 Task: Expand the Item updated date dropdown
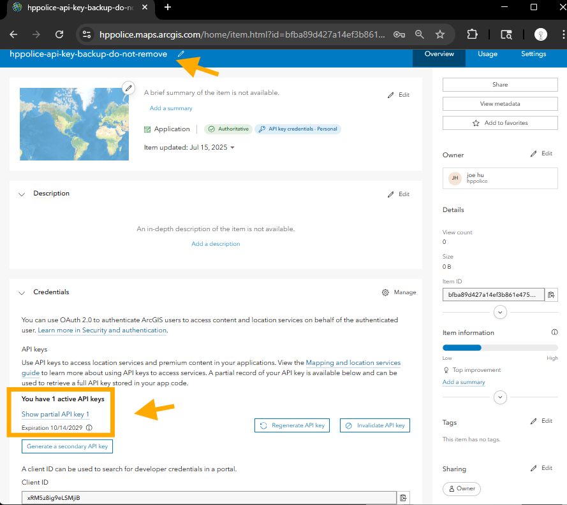click(x=232, y=148)
